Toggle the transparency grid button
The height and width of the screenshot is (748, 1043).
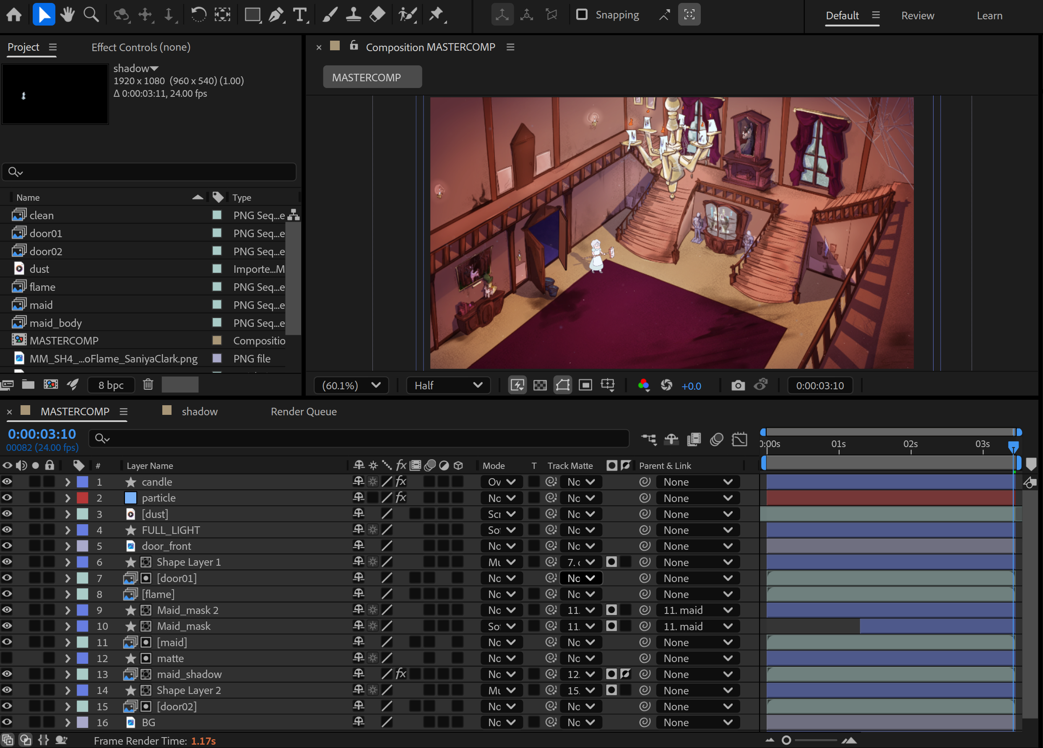point(540,385)
